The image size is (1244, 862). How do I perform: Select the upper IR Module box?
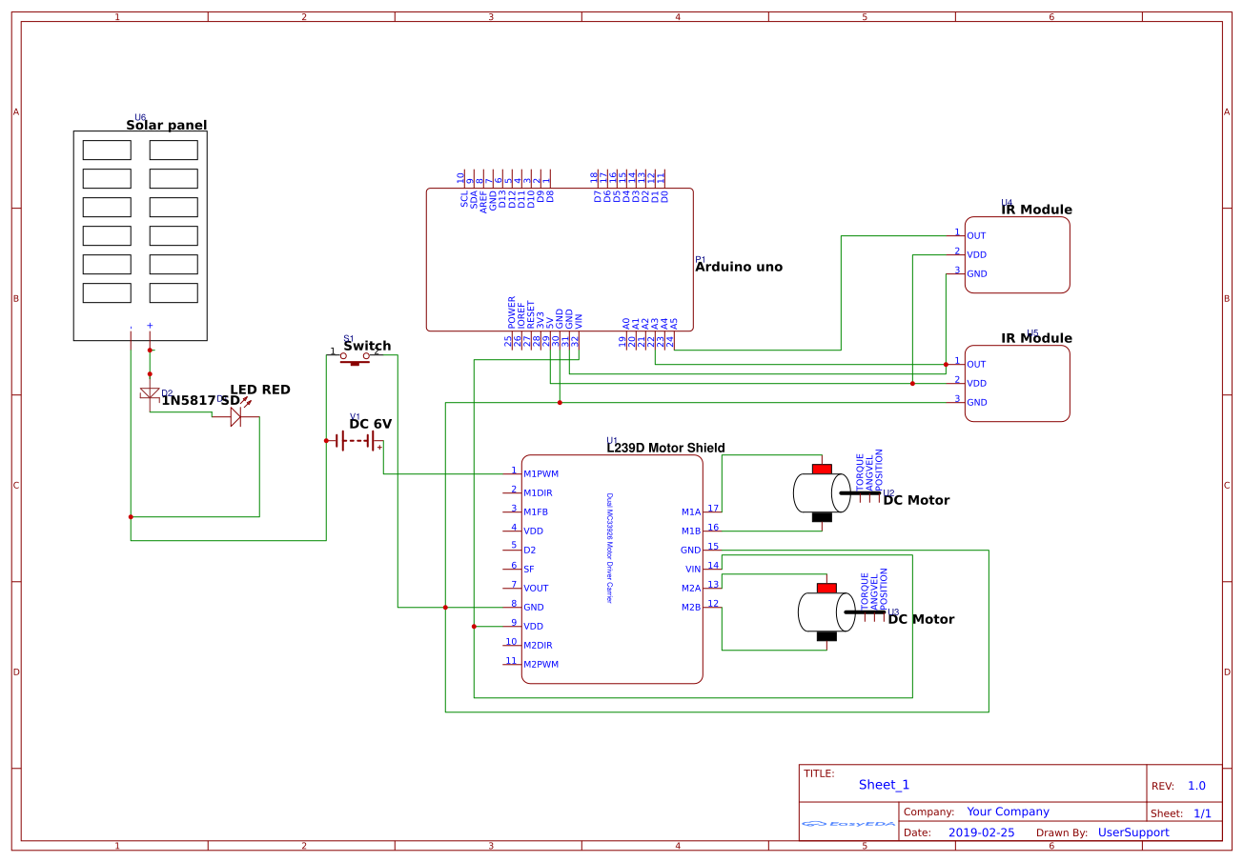pos(1017,254)
